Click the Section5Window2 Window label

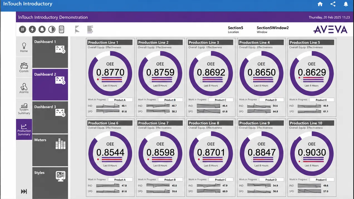tap(273, 30)
